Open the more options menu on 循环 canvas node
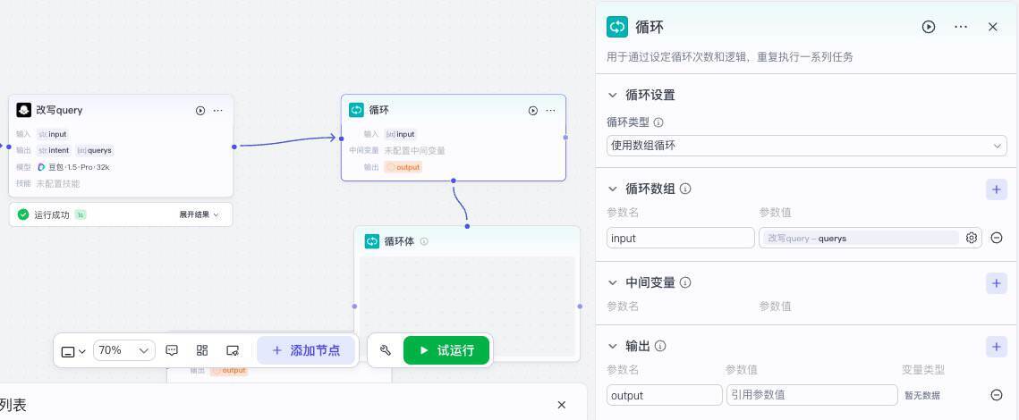The image size is (1019, 420). pos(550,110)
